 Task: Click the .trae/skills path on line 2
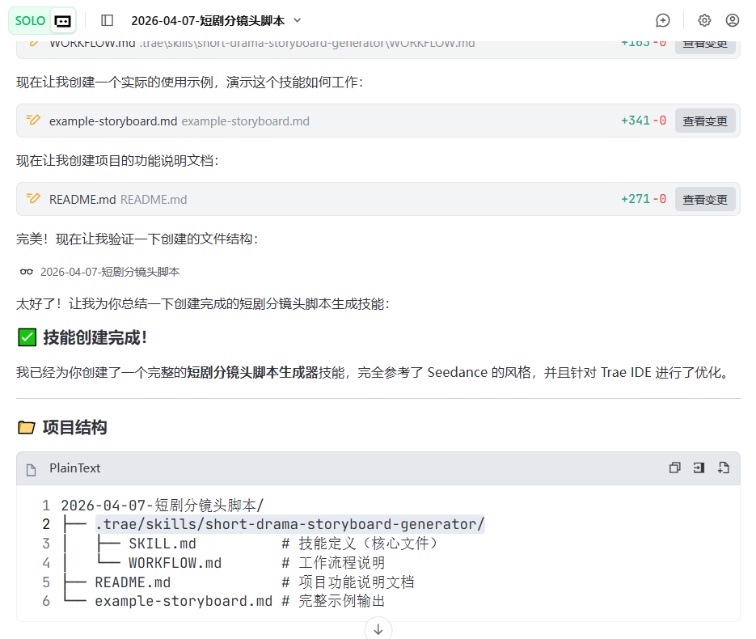point(289,524)
